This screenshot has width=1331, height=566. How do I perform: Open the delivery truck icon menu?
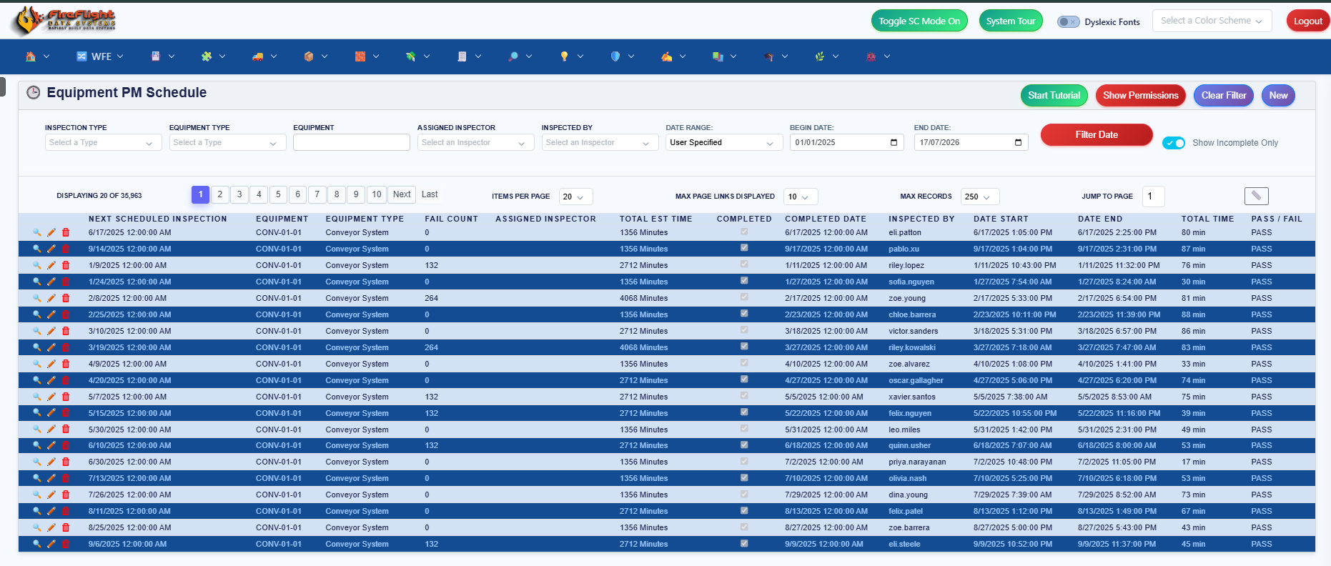264,56
